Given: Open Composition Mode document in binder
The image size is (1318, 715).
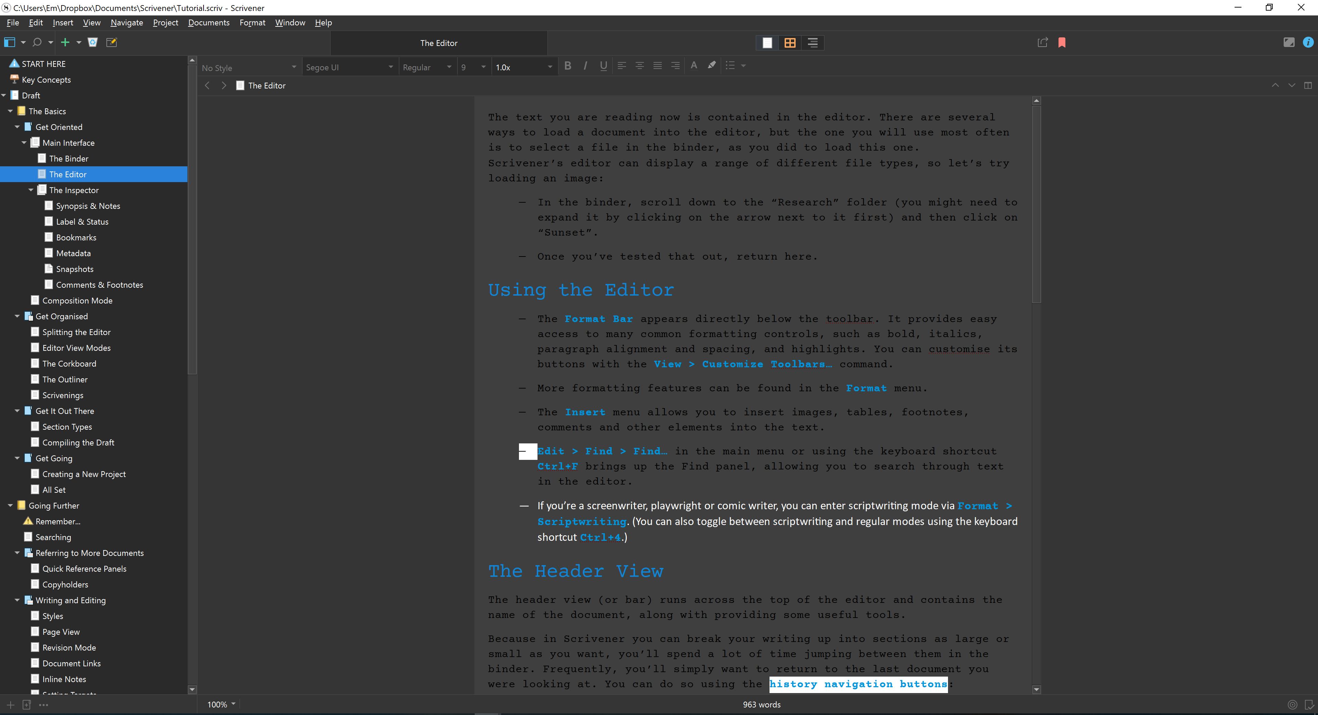Looking at the screenshot, I should tap(77, 300).
